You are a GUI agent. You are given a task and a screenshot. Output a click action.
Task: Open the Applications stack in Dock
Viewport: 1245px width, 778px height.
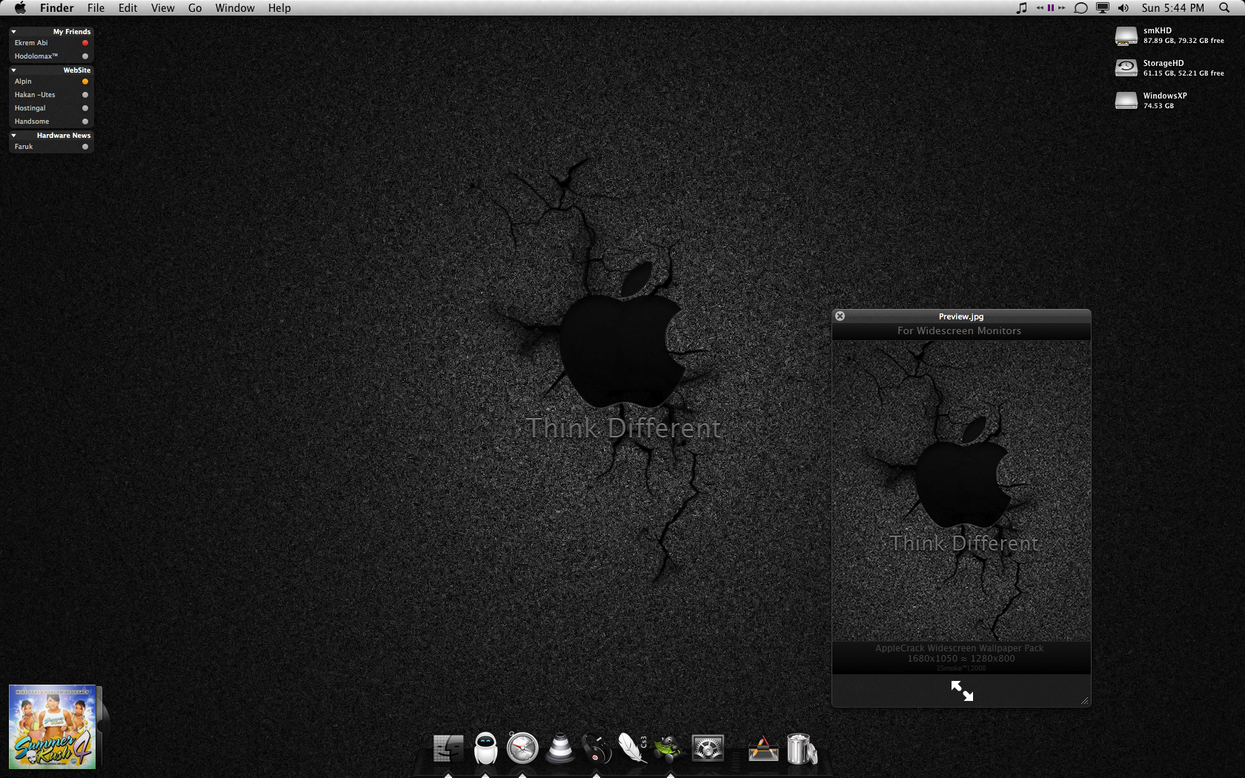click(763, 748)
